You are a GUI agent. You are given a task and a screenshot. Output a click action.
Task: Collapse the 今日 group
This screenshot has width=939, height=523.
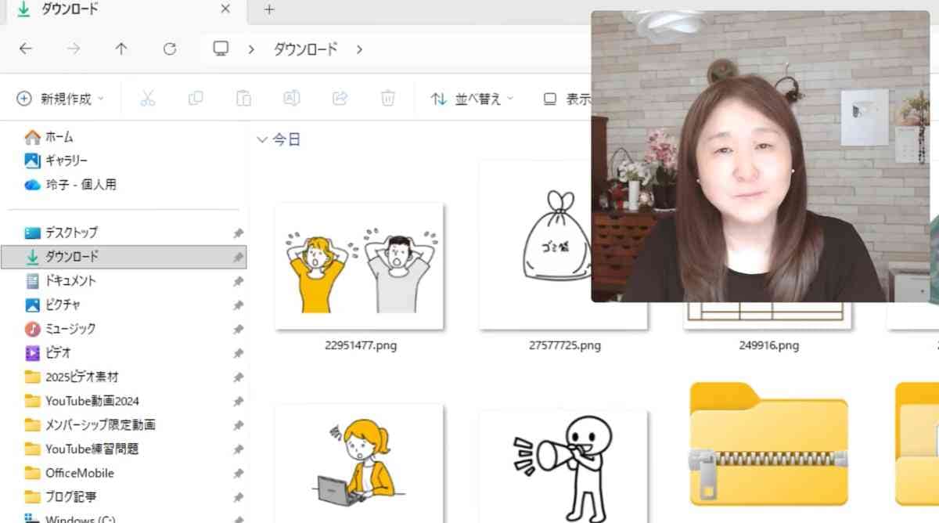(262, 139)
